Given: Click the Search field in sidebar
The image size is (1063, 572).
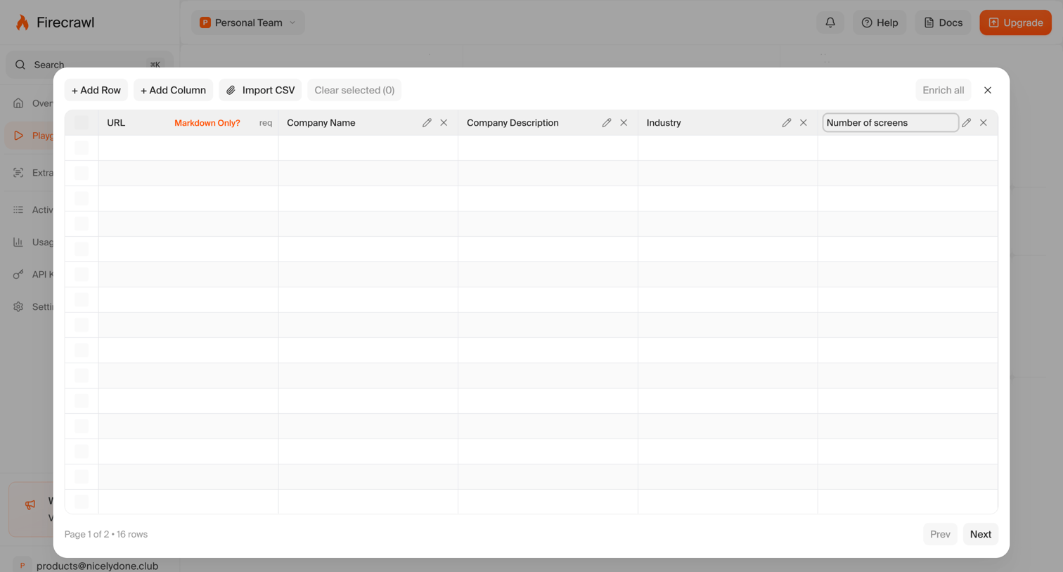Looking at the screenshot, I should coord(89,65).
